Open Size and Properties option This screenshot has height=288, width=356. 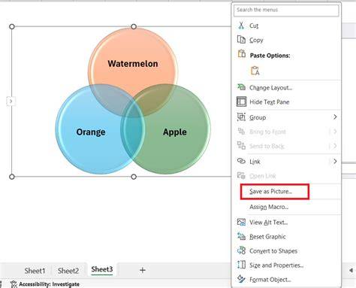(x=276, y=265)
